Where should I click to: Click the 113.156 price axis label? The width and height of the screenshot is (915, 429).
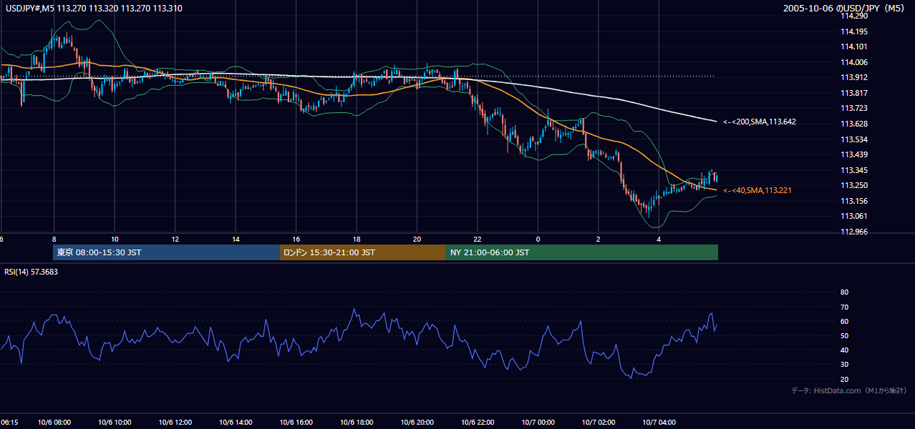853,201
